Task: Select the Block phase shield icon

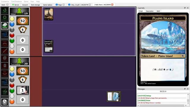Action: click(5, 59)
